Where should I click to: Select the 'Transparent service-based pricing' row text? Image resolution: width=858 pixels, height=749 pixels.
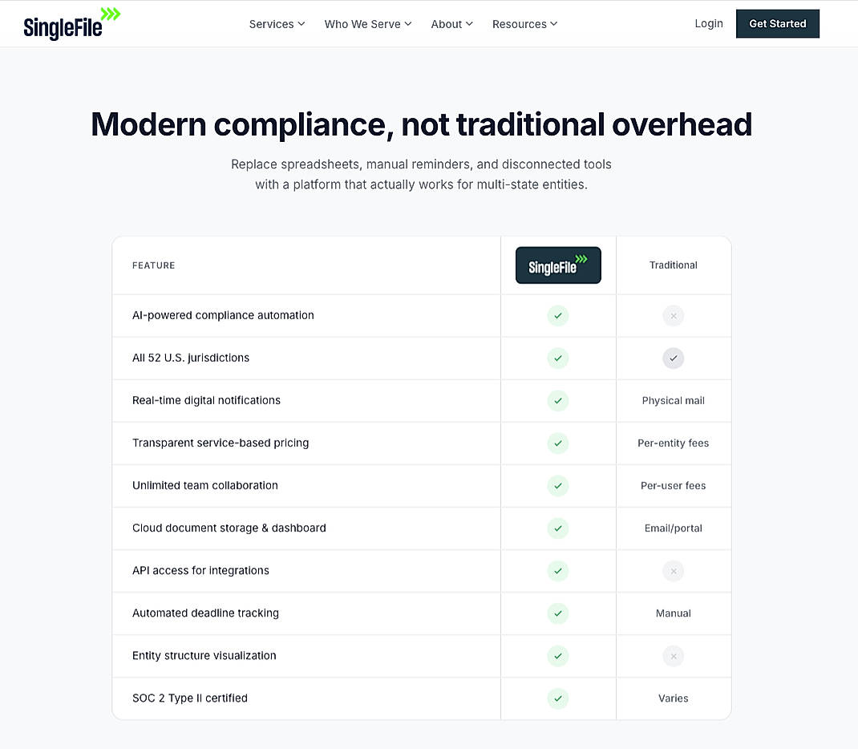[221, 443]
